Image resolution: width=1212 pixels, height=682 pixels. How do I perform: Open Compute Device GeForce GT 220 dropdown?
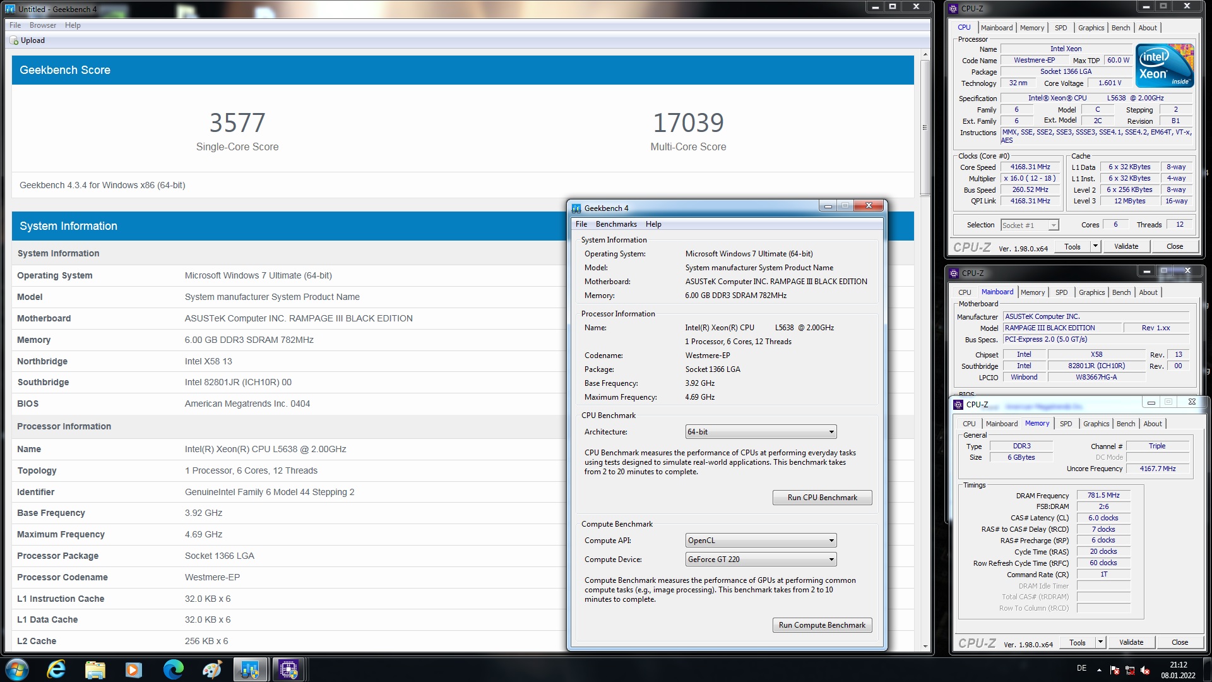761,559
